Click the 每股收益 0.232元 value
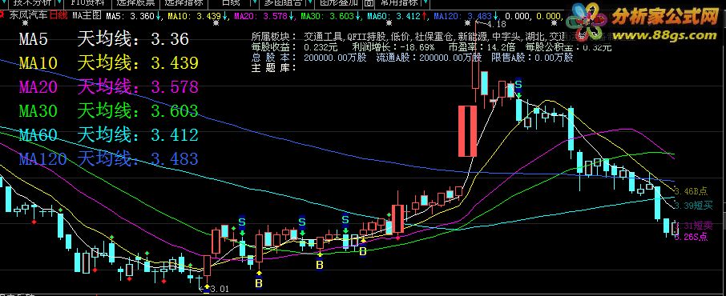The width and height of the screenshot is (726, 296). tap(294, 46)
